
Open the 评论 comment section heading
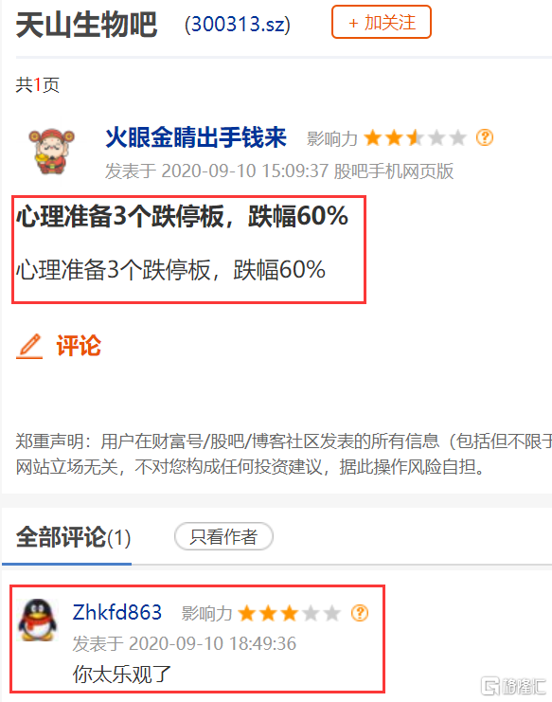79,346
